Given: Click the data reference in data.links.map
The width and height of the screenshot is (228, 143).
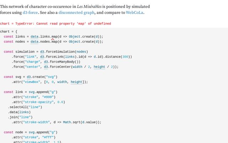Looking at the screenshot, I should pos(34,36).
